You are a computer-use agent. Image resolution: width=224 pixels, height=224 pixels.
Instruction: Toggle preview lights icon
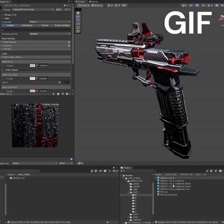[63, 94]
